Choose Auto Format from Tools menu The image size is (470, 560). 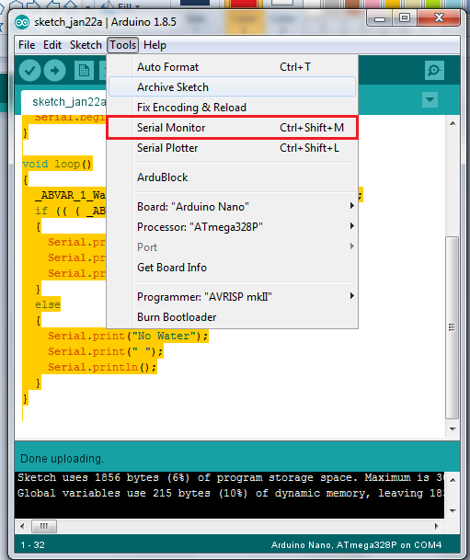click(232, 67)
